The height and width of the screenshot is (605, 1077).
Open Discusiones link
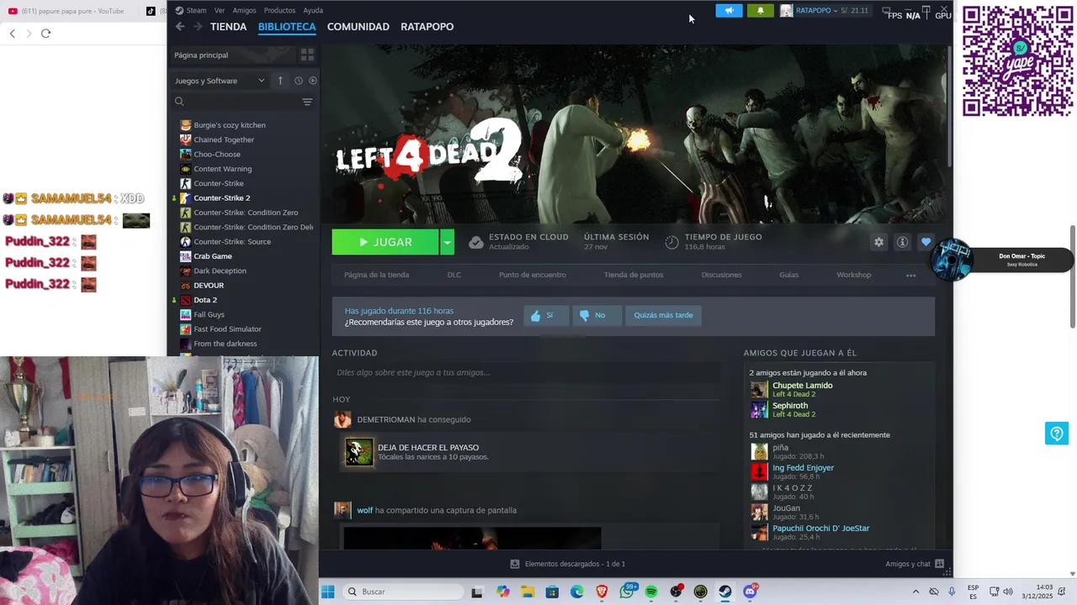[x=721, y=275]
